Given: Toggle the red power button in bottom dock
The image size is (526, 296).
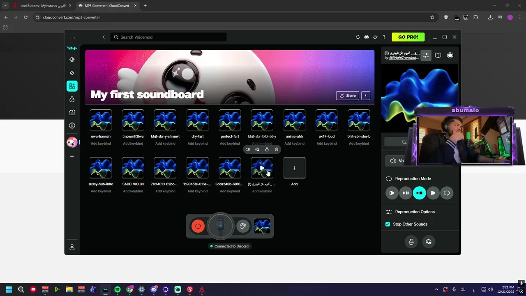Looking at the screenshot, I should coord(198,226).
